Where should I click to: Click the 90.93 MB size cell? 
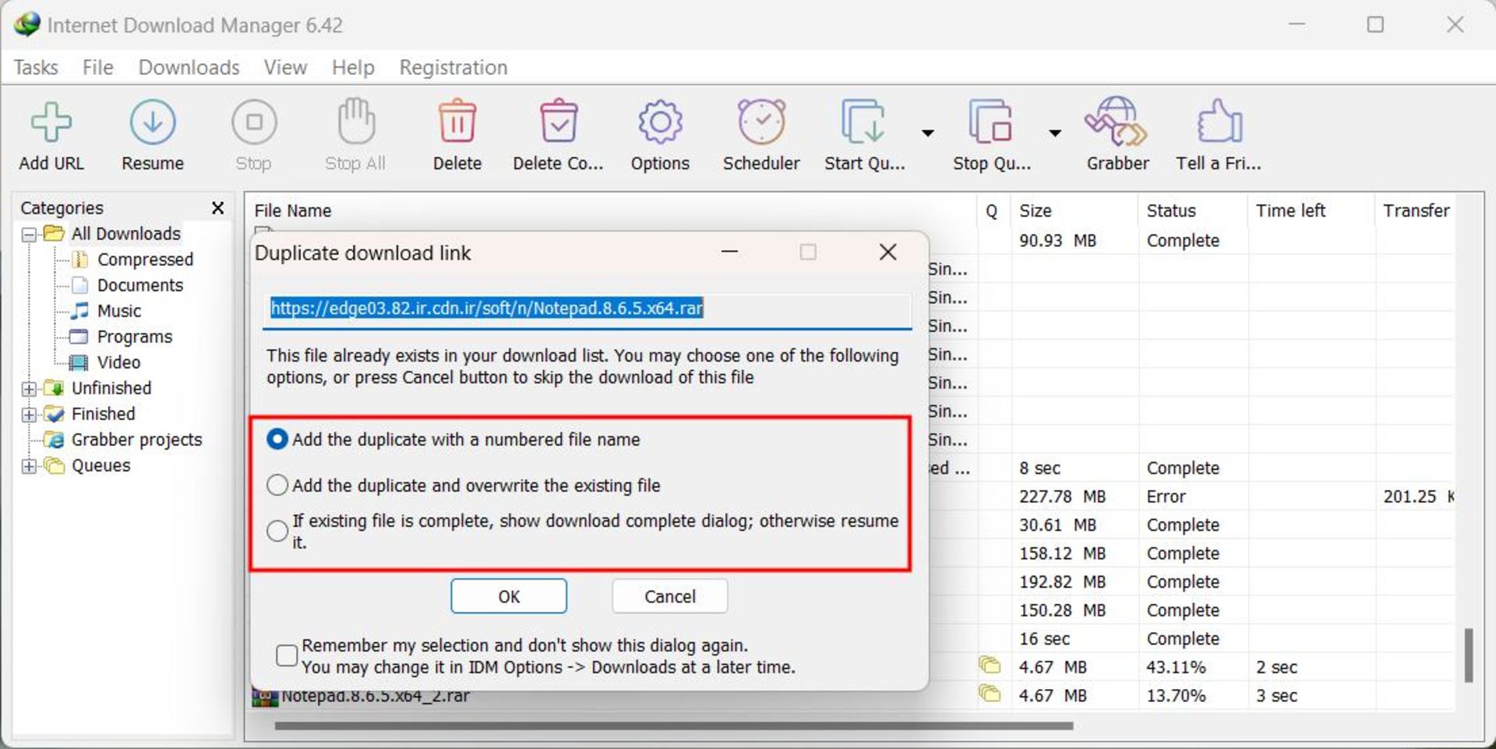(x=1058, y=241)
